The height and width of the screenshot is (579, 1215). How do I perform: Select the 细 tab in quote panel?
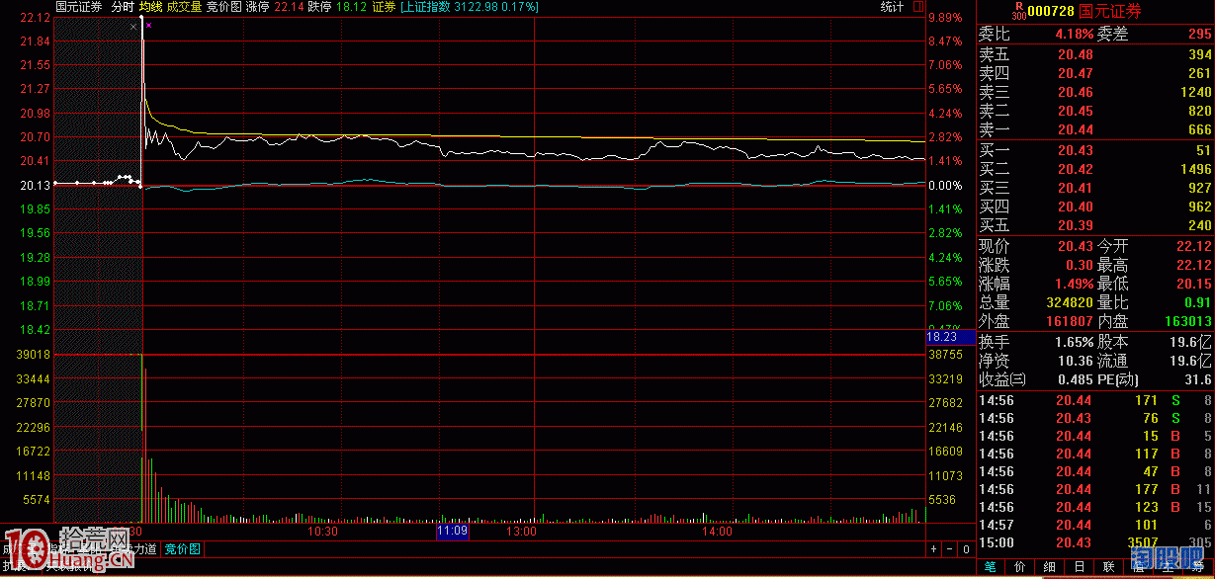tap(1050, 567)
